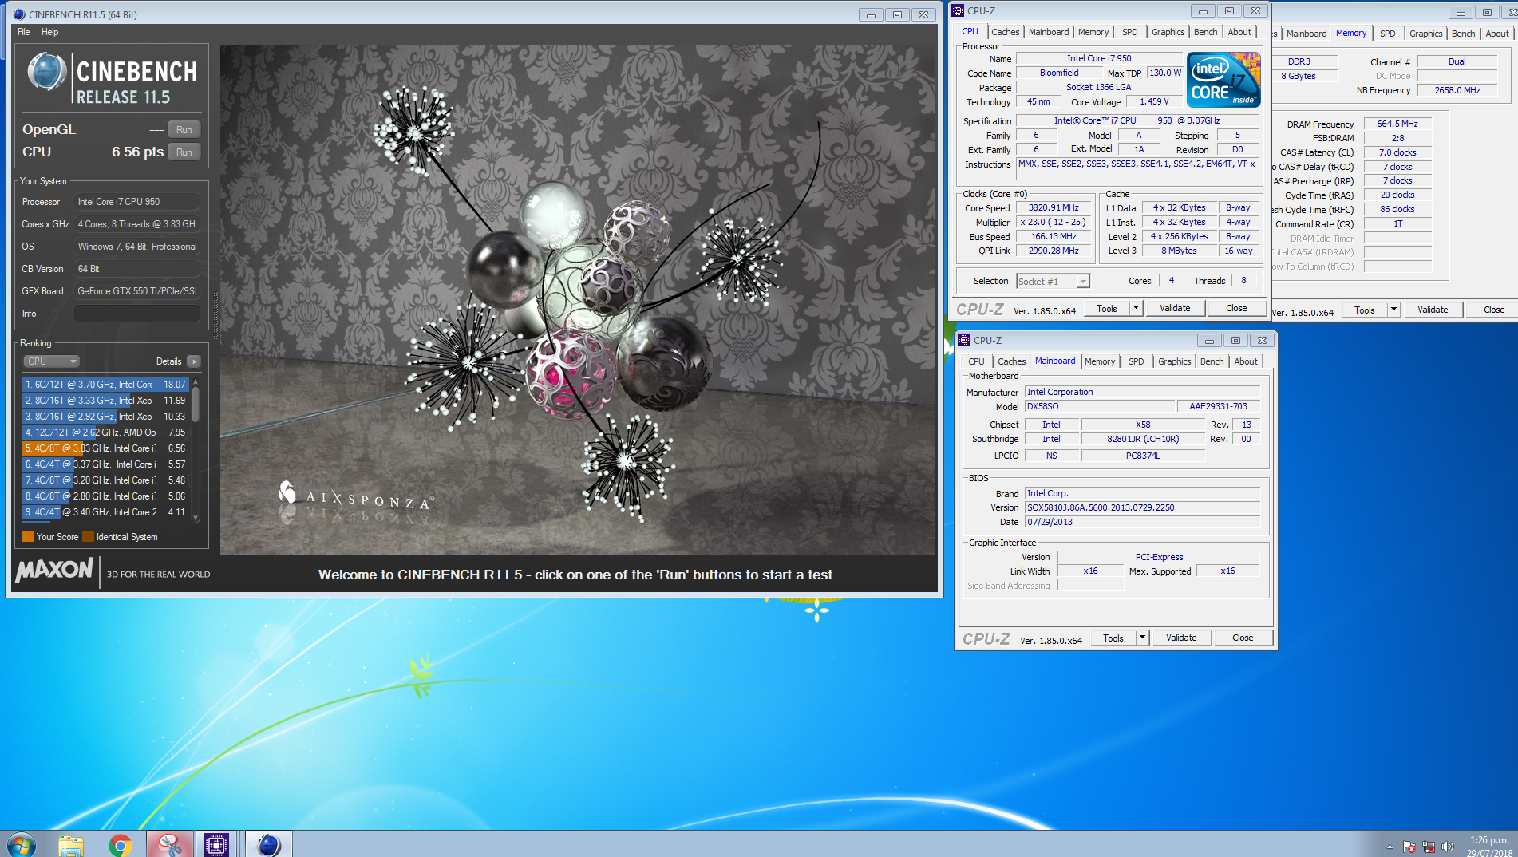Image resolution: width=1518 pixels, height=857 pixels.
Task: Click the Cinebench title bar icon
Action: tap(19, 14)
